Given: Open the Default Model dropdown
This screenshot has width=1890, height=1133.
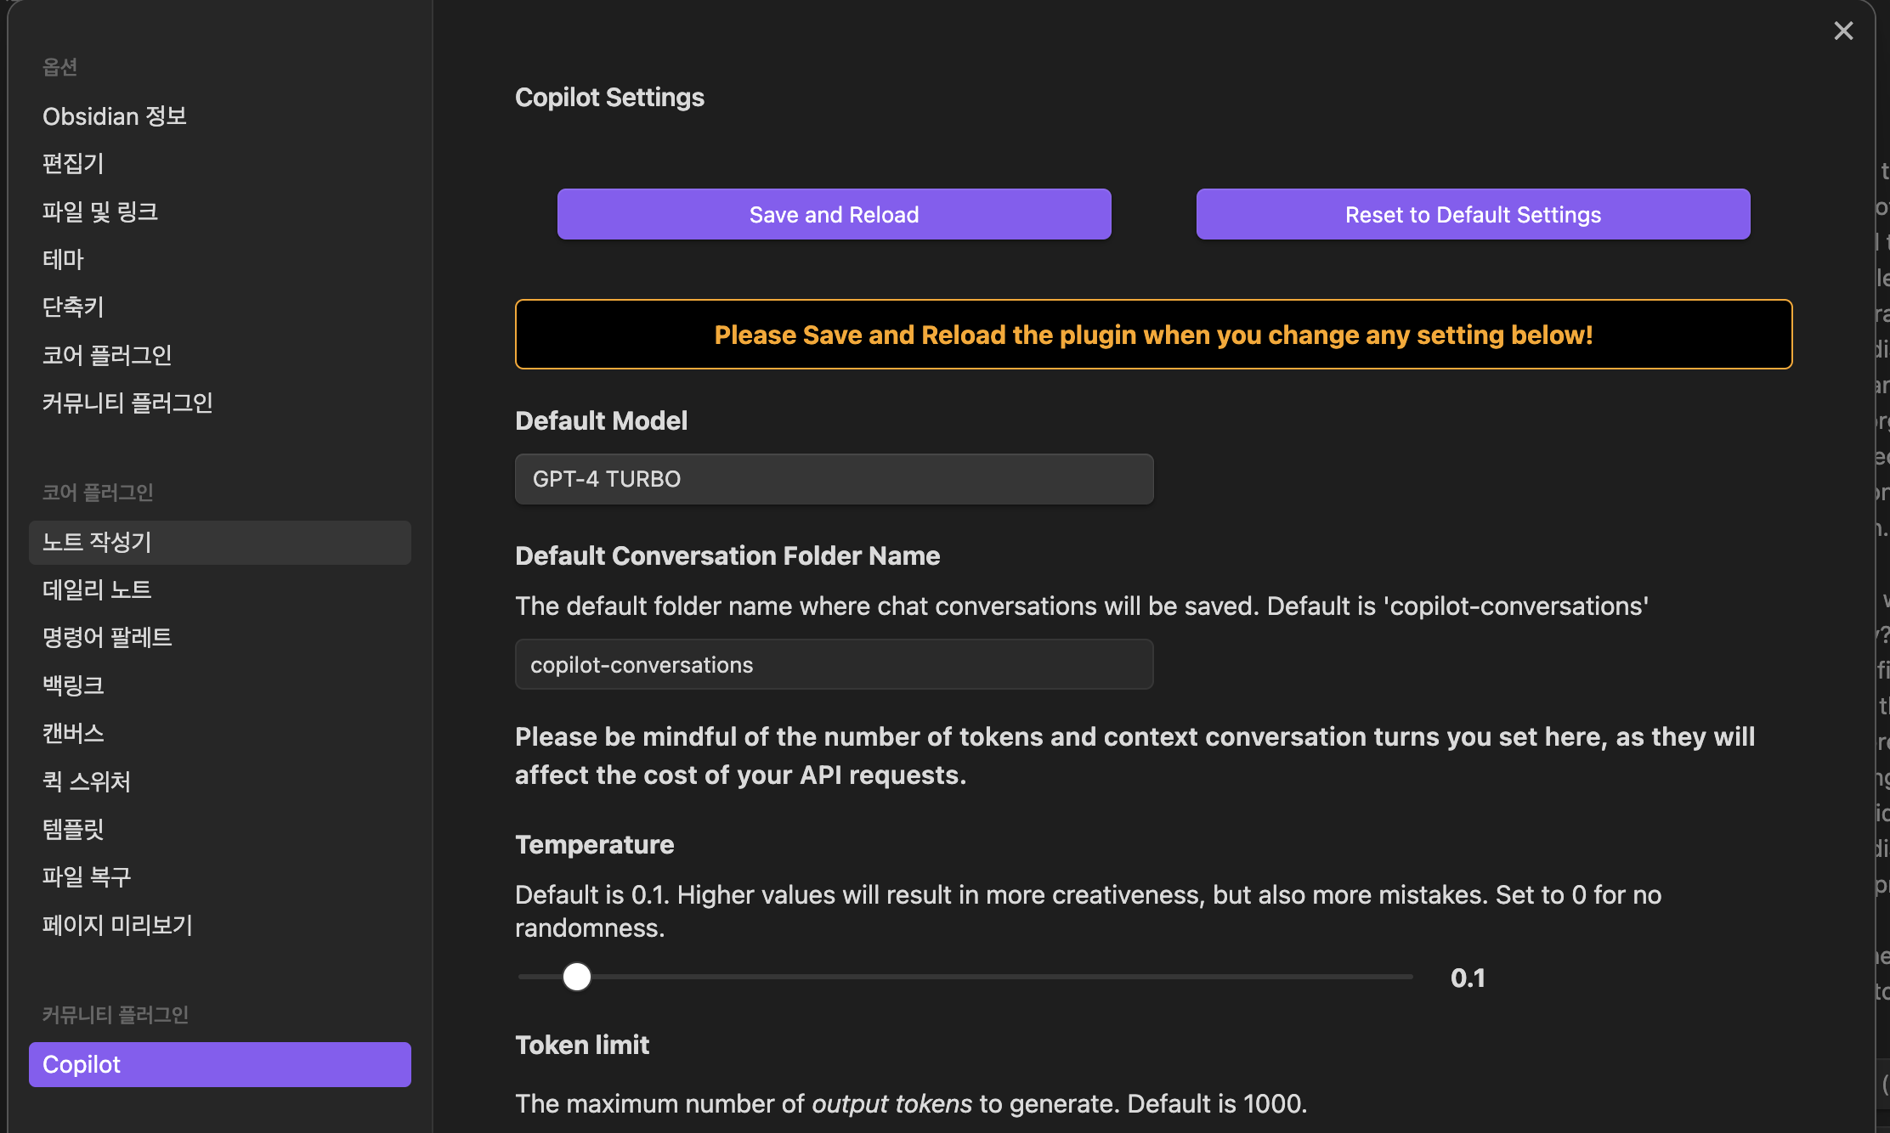Looking at the screenshot, I should click(834, 479).
